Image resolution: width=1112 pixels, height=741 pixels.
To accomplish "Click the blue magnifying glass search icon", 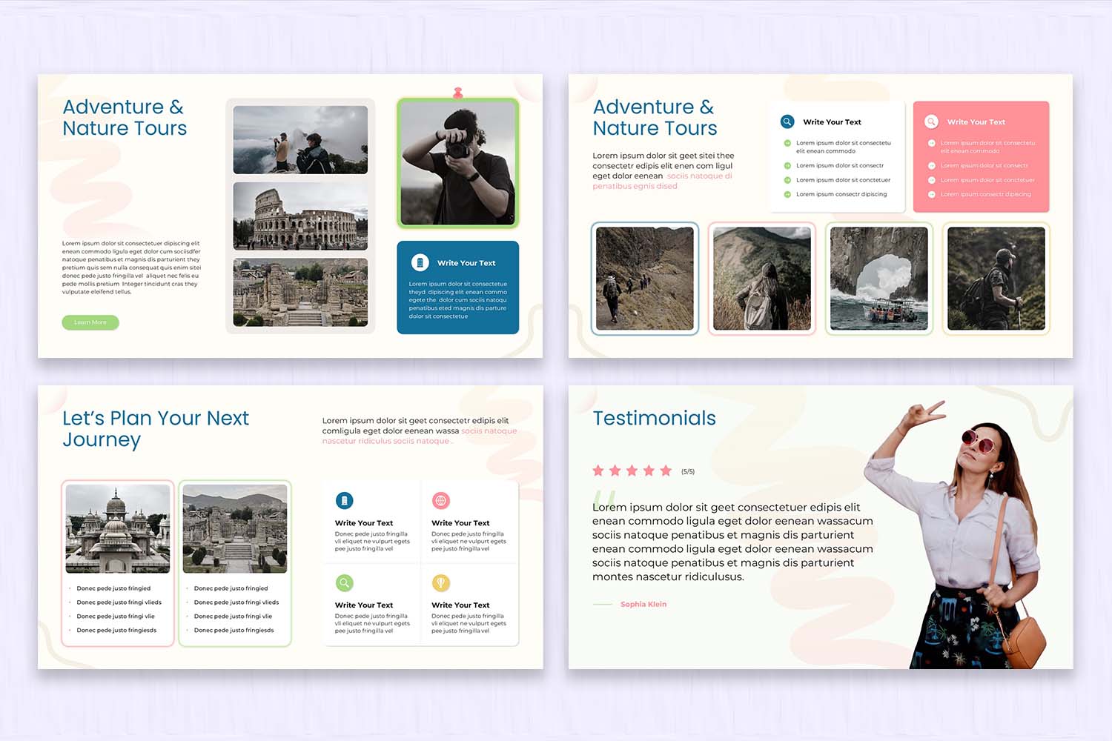I will point(787,122).
